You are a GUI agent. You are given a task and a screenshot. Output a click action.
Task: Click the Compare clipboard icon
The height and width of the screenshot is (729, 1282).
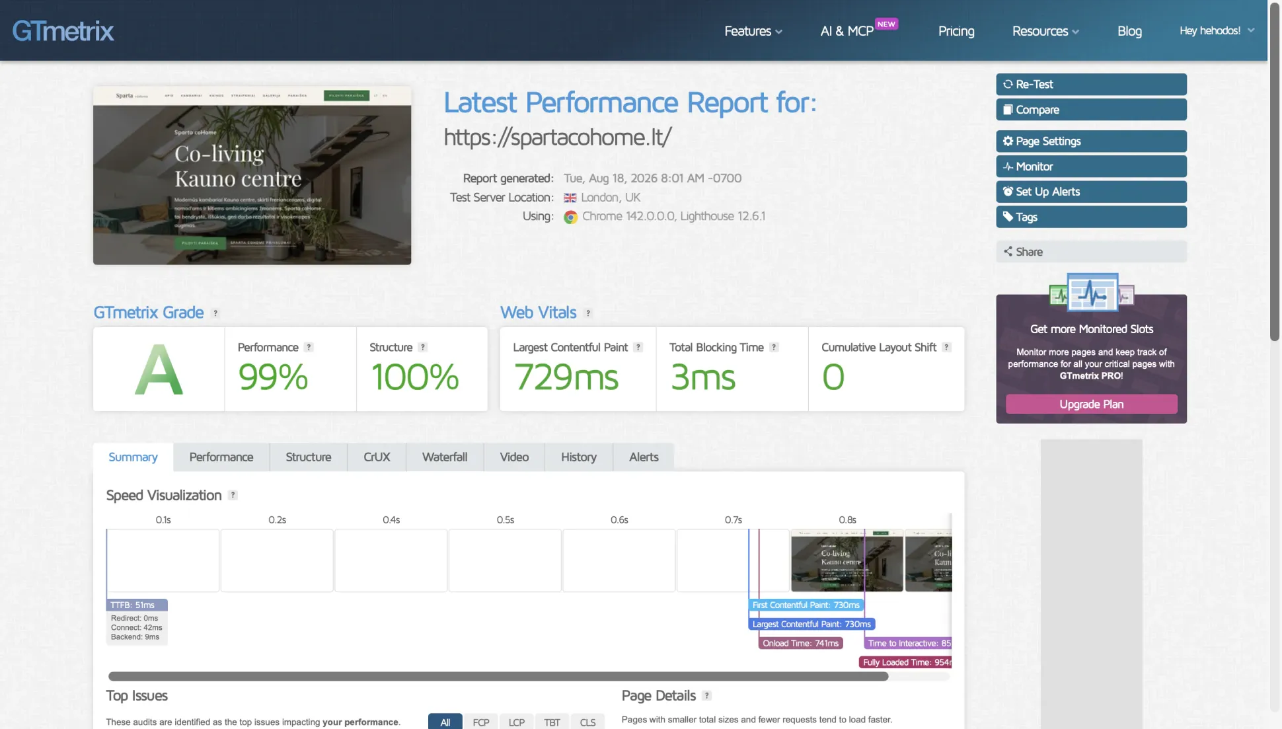click(1008, 110)
